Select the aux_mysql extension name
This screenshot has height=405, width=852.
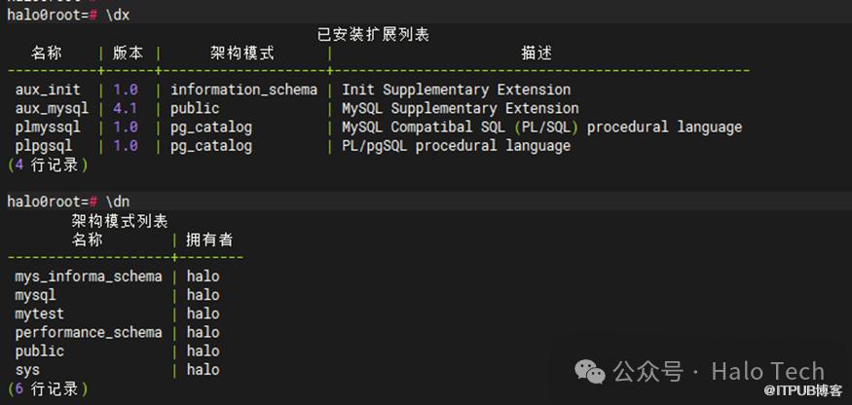pos(52,108)
